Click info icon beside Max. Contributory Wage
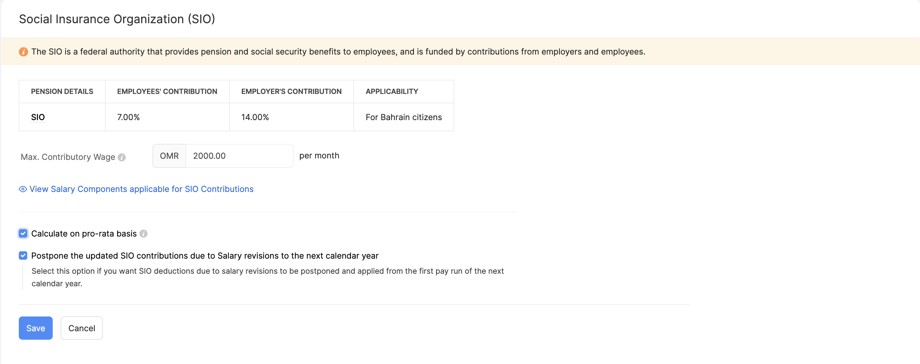 [x=122, y=157]
